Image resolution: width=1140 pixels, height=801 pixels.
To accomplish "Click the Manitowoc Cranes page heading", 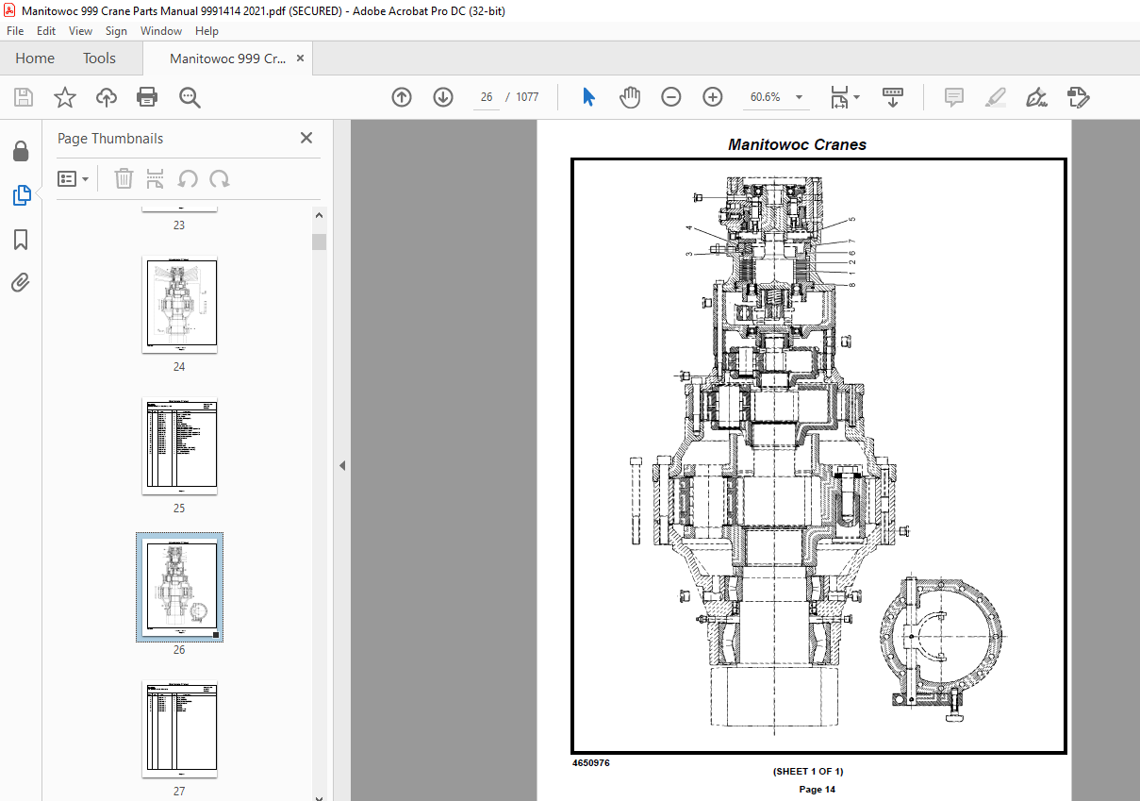I will click(797, 144).
